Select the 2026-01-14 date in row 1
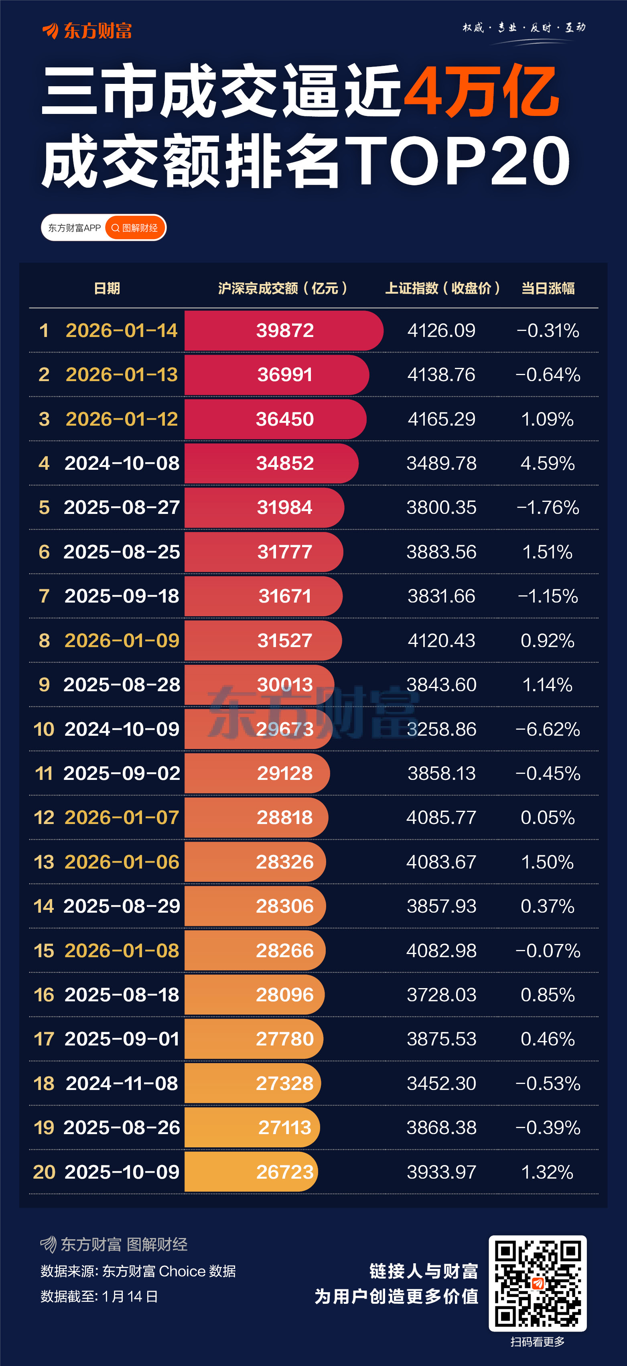 [122, 331]
